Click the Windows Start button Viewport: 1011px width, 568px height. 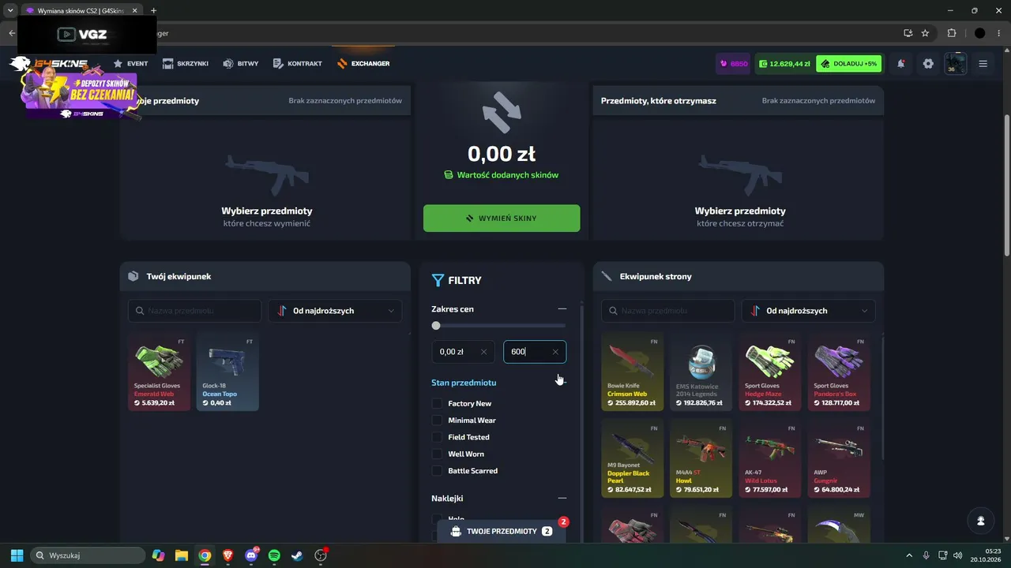(17, 555)
